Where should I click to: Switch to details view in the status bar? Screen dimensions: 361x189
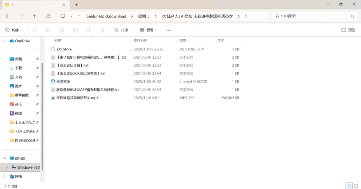pos(348,186)
